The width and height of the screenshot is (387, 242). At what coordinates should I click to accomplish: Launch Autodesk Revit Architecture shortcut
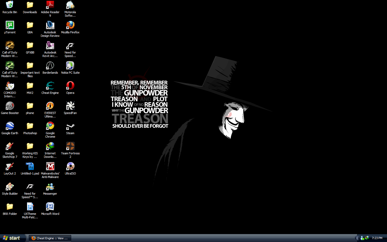50,49
